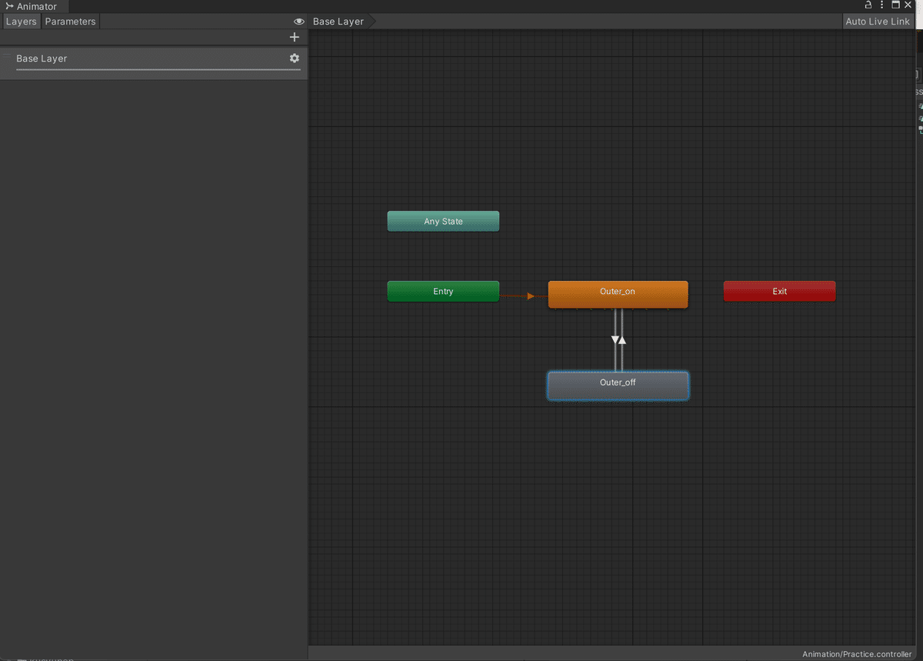This screenshot has height=661, width=923.
Task: Switch to the Parameters tab
Action: (70, 21)
